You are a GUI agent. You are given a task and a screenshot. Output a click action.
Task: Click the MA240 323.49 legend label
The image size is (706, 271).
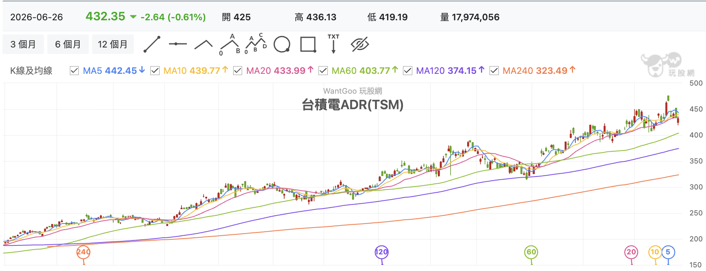[x=539, y=71]
